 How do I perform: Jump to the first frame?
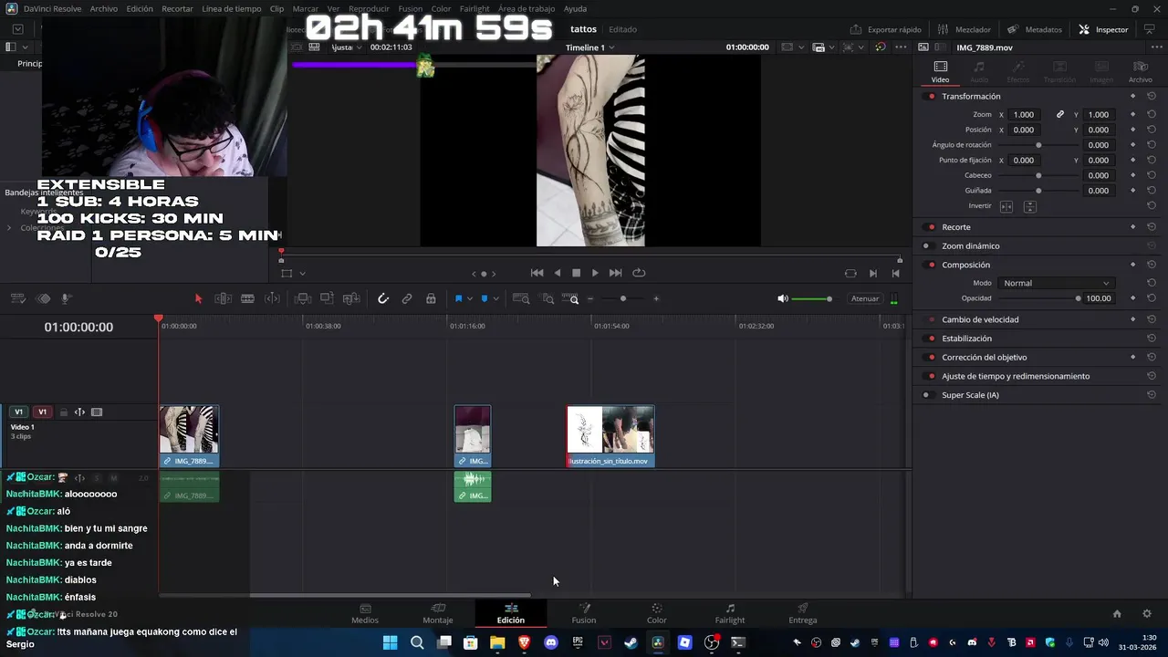click(x=537, y=273)
